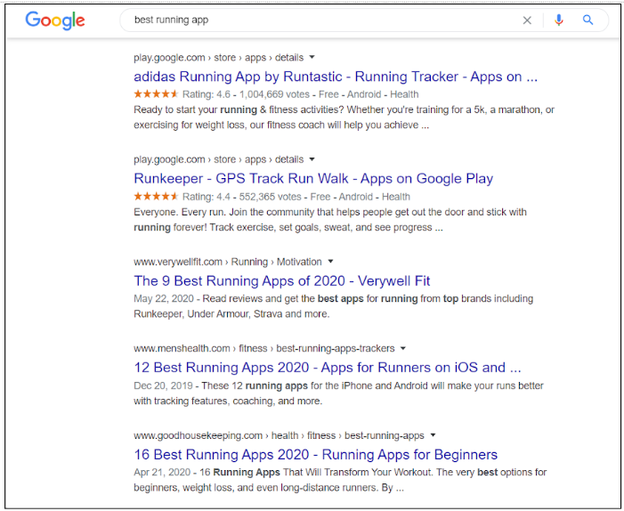Open the '16 Best Running Apps 2020' result
Screen dimensions: 624x511
[315, 454]
